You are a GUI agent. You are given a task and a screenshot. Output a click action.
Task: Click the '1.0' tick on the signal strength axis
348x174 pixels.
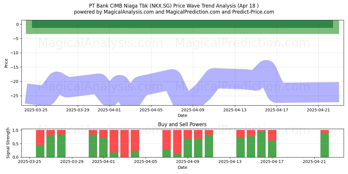(x=16, y=130)
